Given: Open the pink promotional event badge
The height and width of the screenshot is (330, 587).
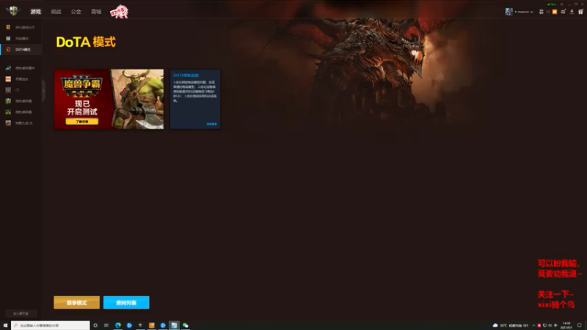Looking at the screenshot, I should point(119,12).
